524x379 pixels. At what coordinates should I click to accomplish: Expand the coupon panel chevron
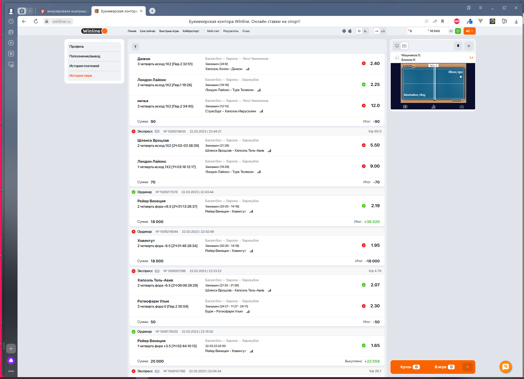point(468,367)
